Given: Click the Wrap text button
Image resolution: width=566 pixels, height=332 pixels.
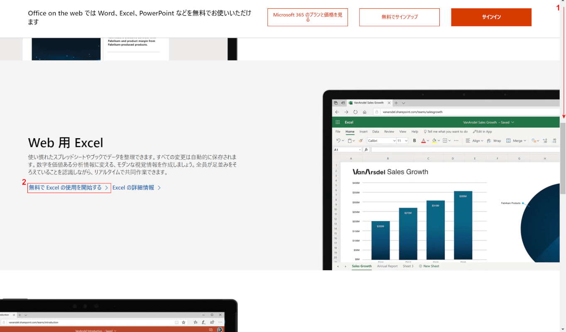Looking at the screenshot, I should pyautogui.click(x=494, y=141).
